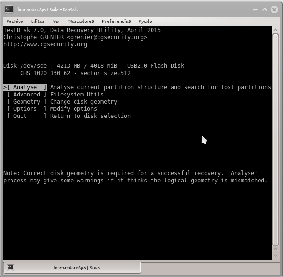Click the 'TestDisk 7.0, Data Recovery Utility' line

click(82, 30)
